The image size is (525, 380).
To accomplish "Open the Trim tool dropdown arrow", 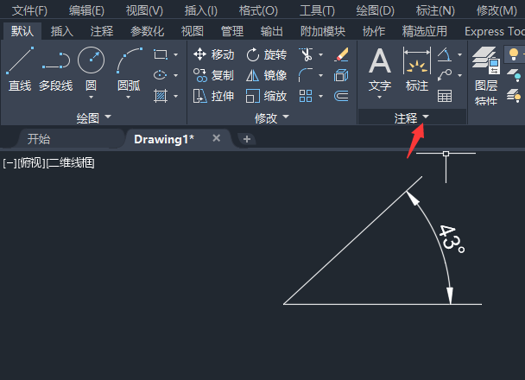I will [320, 54].
